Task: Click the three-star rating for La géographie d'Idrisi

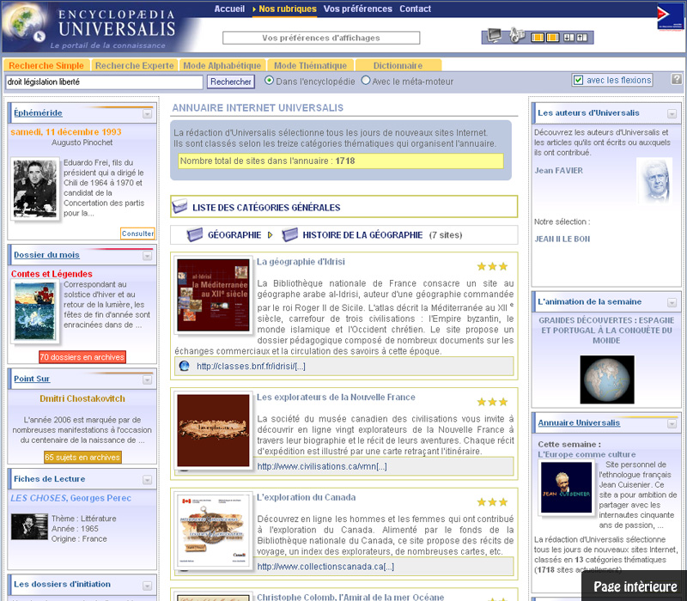Action: click(x=492, y=266)
